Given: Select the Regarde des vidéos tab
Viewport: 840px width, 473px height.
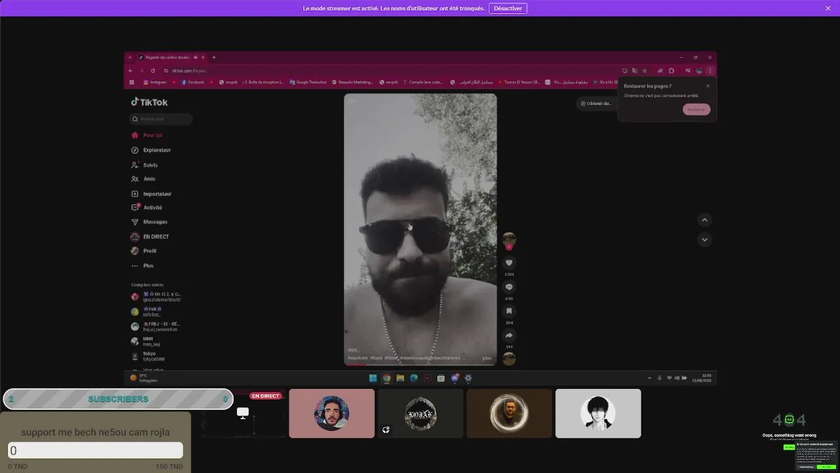Looking at the screenshot, I should (x=172, y=57).
